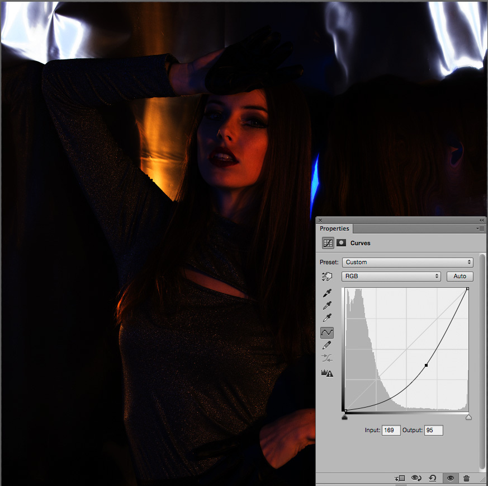Clip adjustment to layer below
488x486 pixels.
(400, 478)
